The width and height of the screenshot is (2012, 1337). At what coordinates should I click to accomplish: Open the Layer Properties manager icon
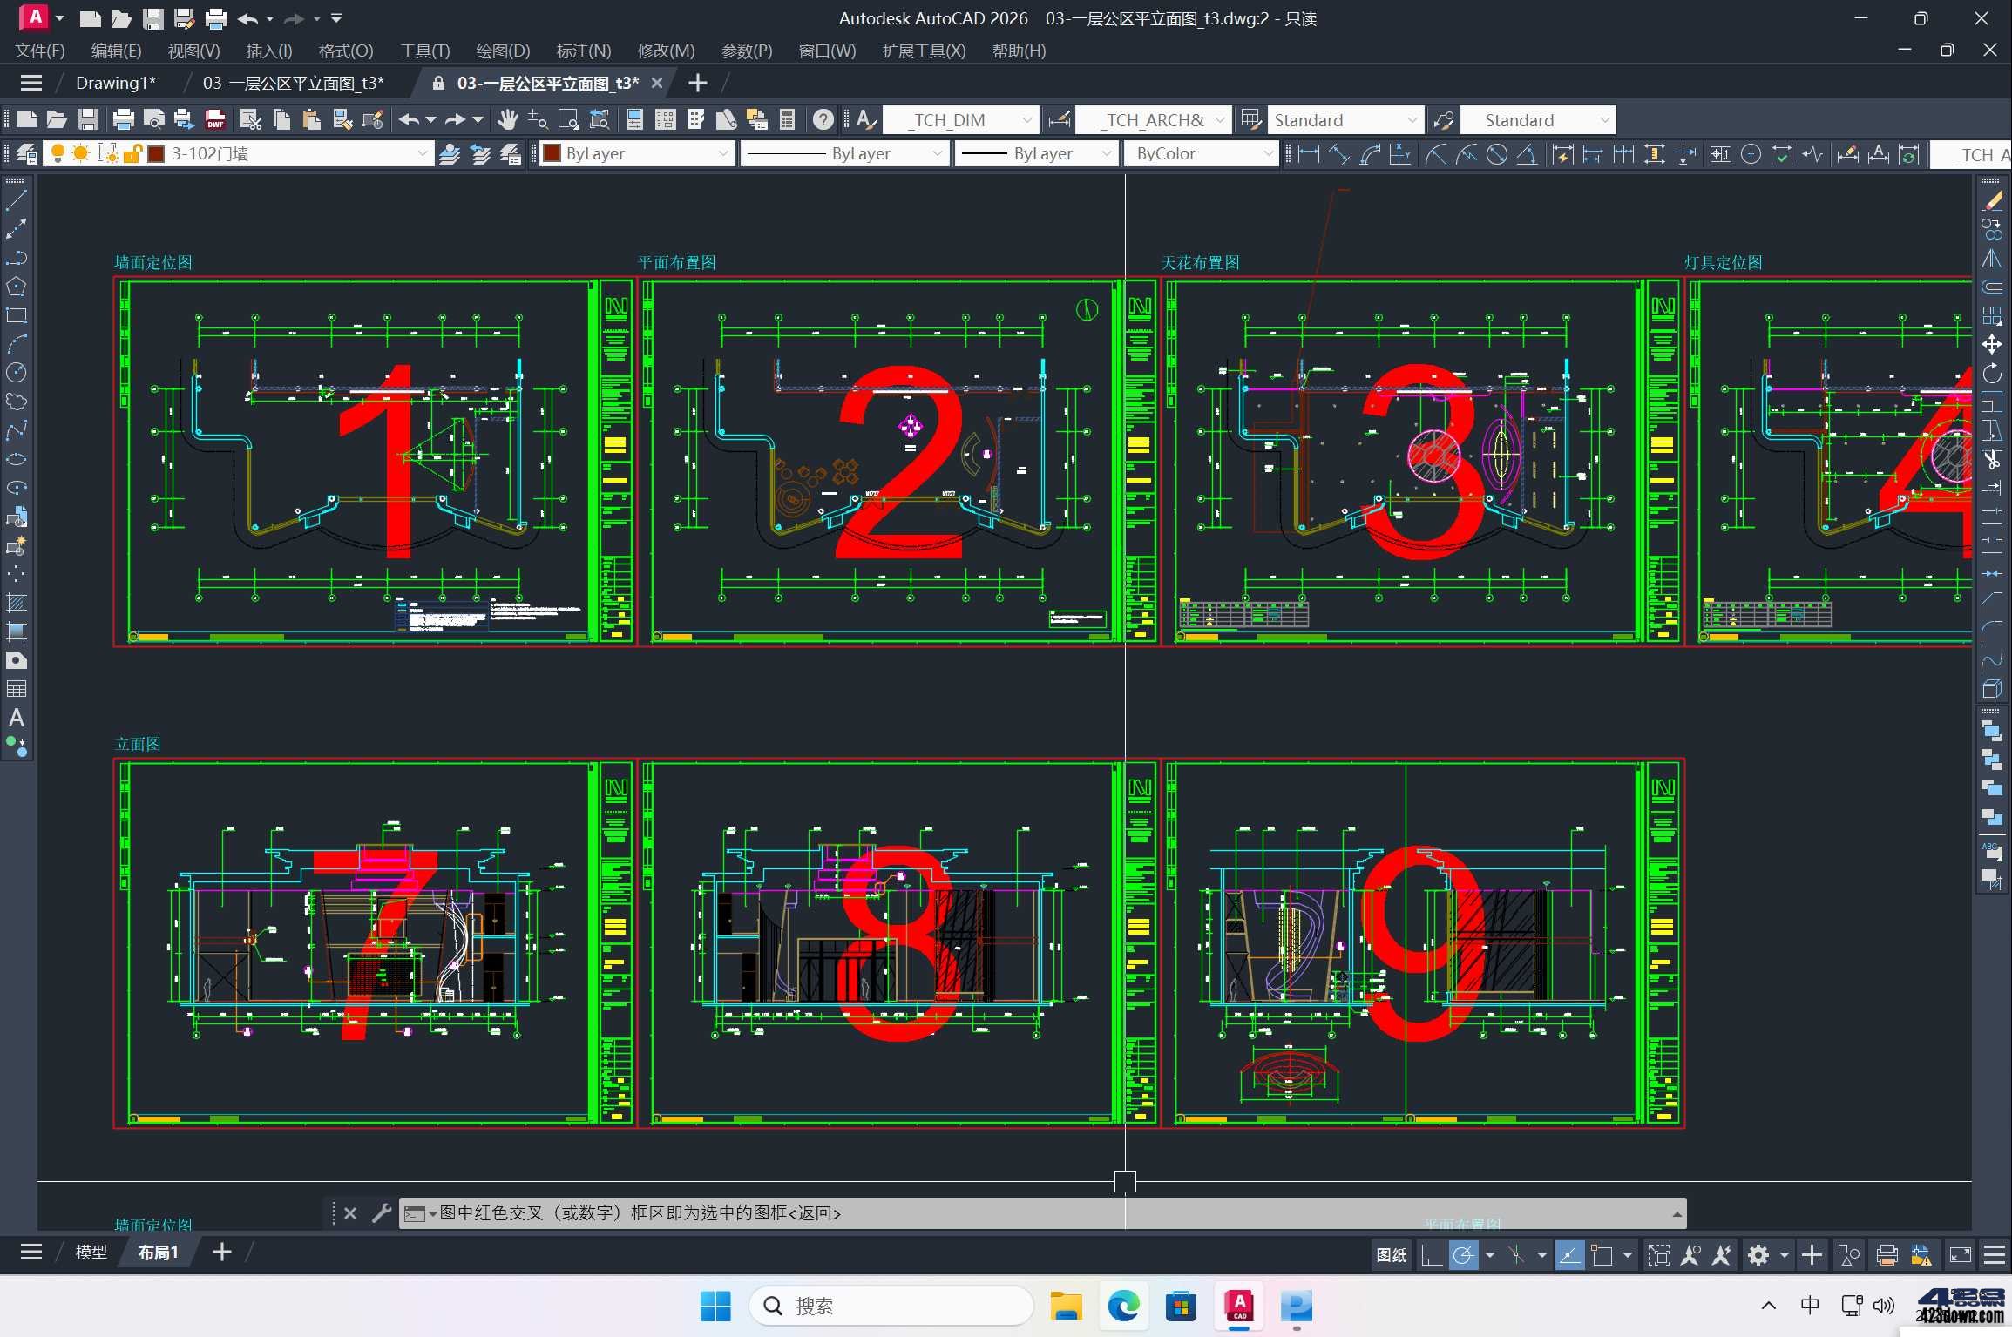point(26,154)
